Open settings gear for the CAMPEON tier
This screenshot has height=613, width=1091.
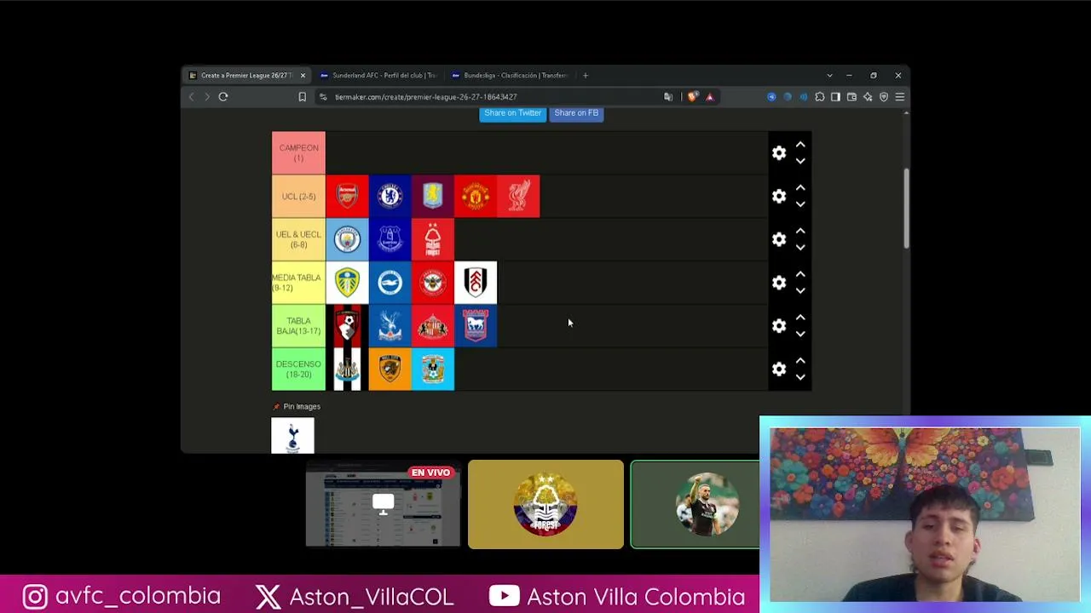coord(779,153)
